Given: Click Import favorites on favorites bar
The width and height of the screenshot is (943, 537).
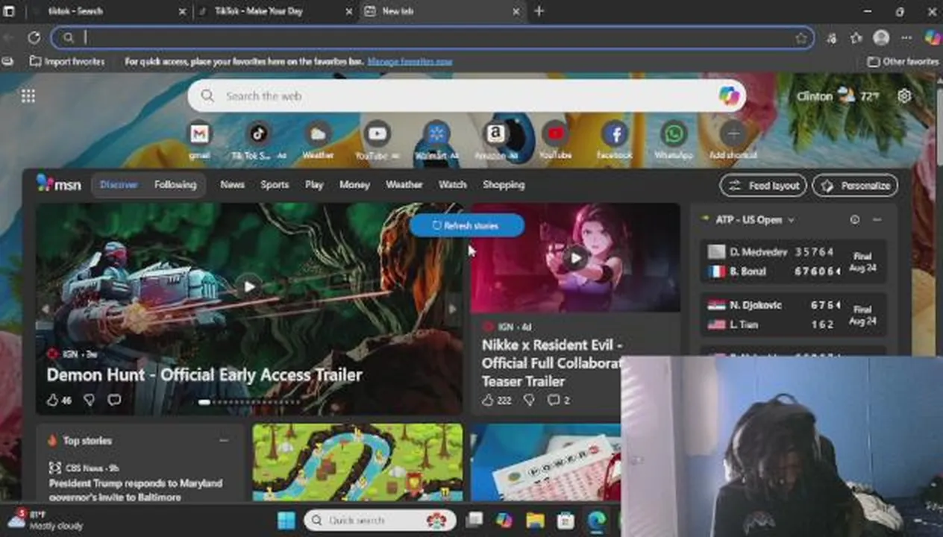Looking at the screenshot, I should click(x=67, y=62).
